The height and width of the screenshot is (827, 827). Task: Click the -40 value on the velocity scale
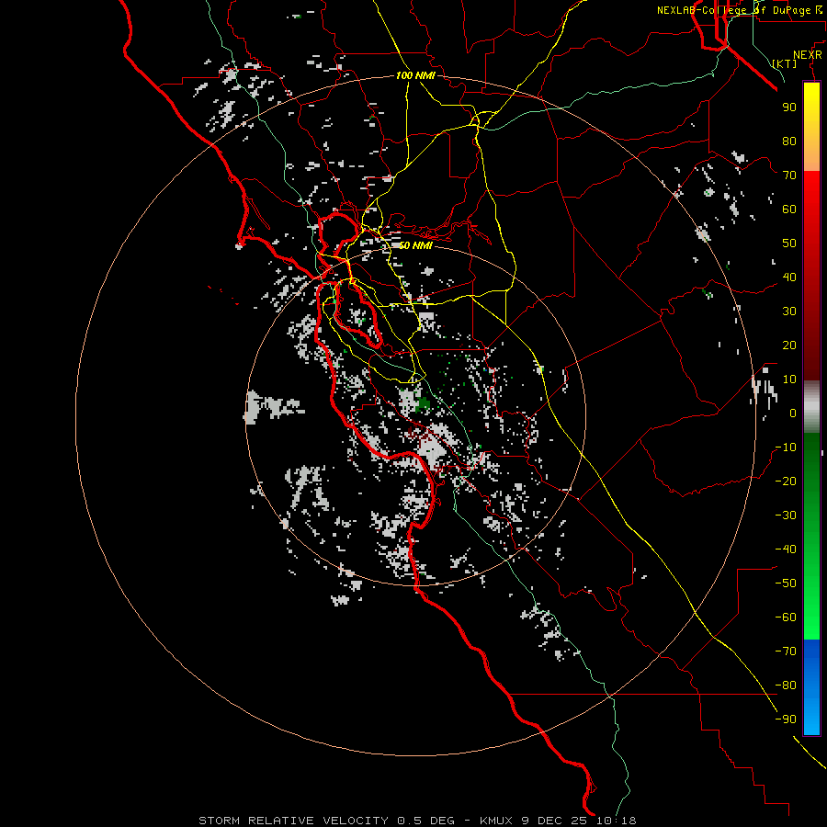click(786, 549)
